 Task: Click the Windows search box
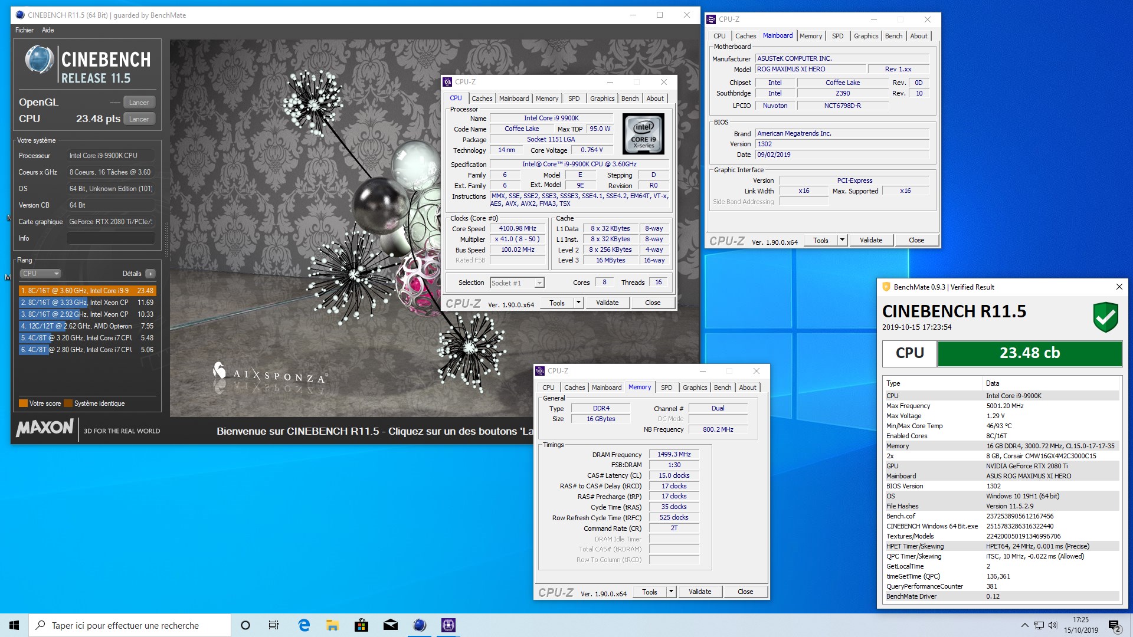tap(130, 625)
